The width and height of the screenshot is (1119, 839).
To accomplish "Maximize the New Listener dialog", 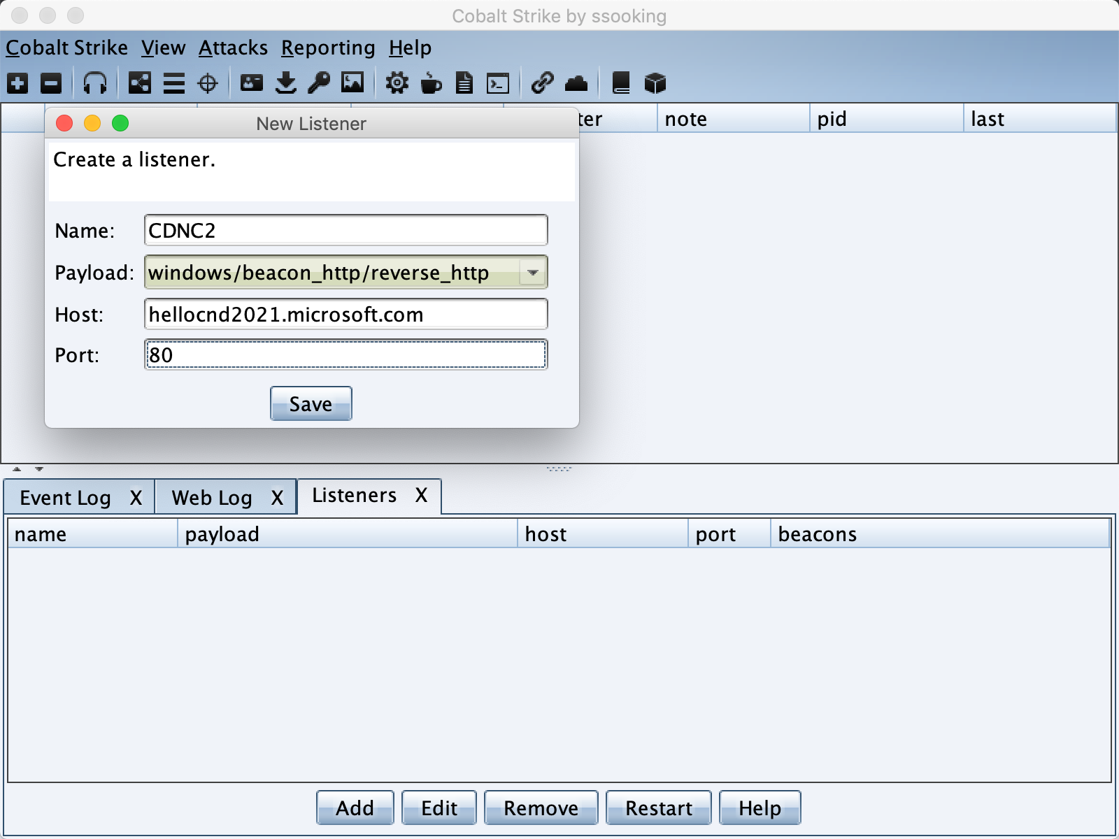I will (120, 123).
